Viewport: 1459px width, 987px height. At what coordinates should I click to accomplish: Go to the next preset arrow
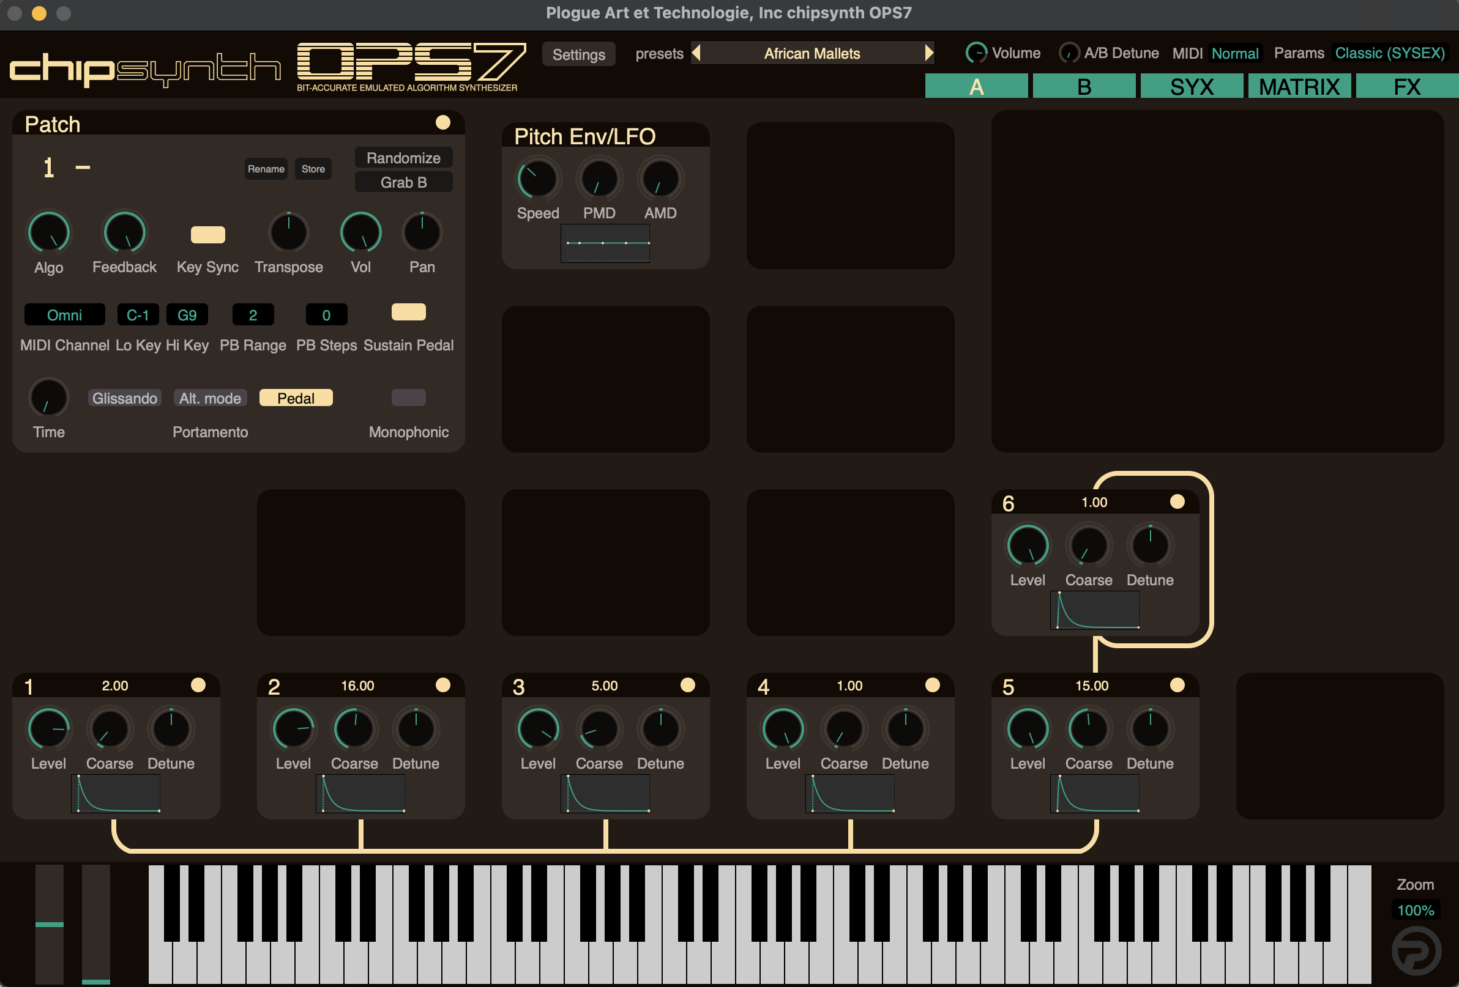pos(929,53)
